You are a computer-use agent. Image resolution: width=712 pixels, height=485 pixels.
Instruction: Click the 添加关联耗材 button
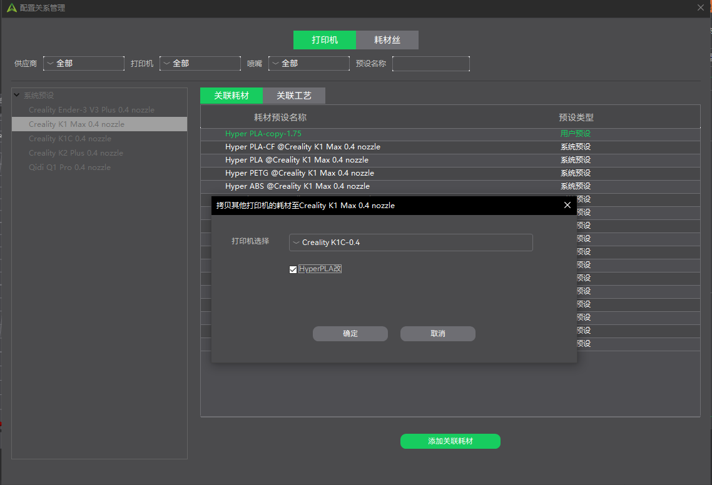click(450, 441)
